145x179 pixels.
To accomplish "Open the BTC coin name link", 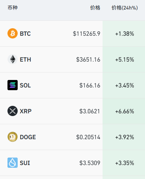I will (x=25, y=34).
